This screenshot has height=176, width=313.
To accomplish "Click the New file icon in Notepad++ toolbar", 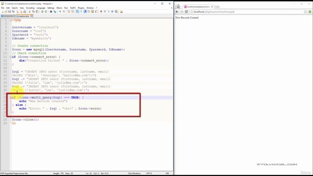I will 2,12.
